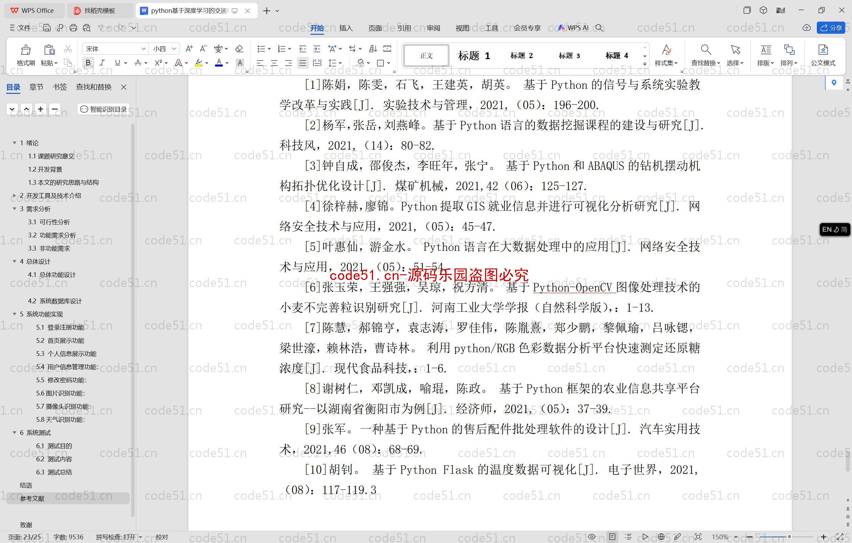852x543 pixels.
Task: Click the Find and Replace (查找替换) magnifier icon
Action: 706,49
